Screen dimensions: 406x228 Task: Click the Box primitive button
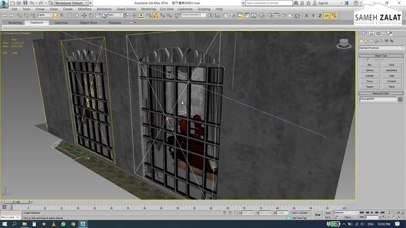(369, 65)
